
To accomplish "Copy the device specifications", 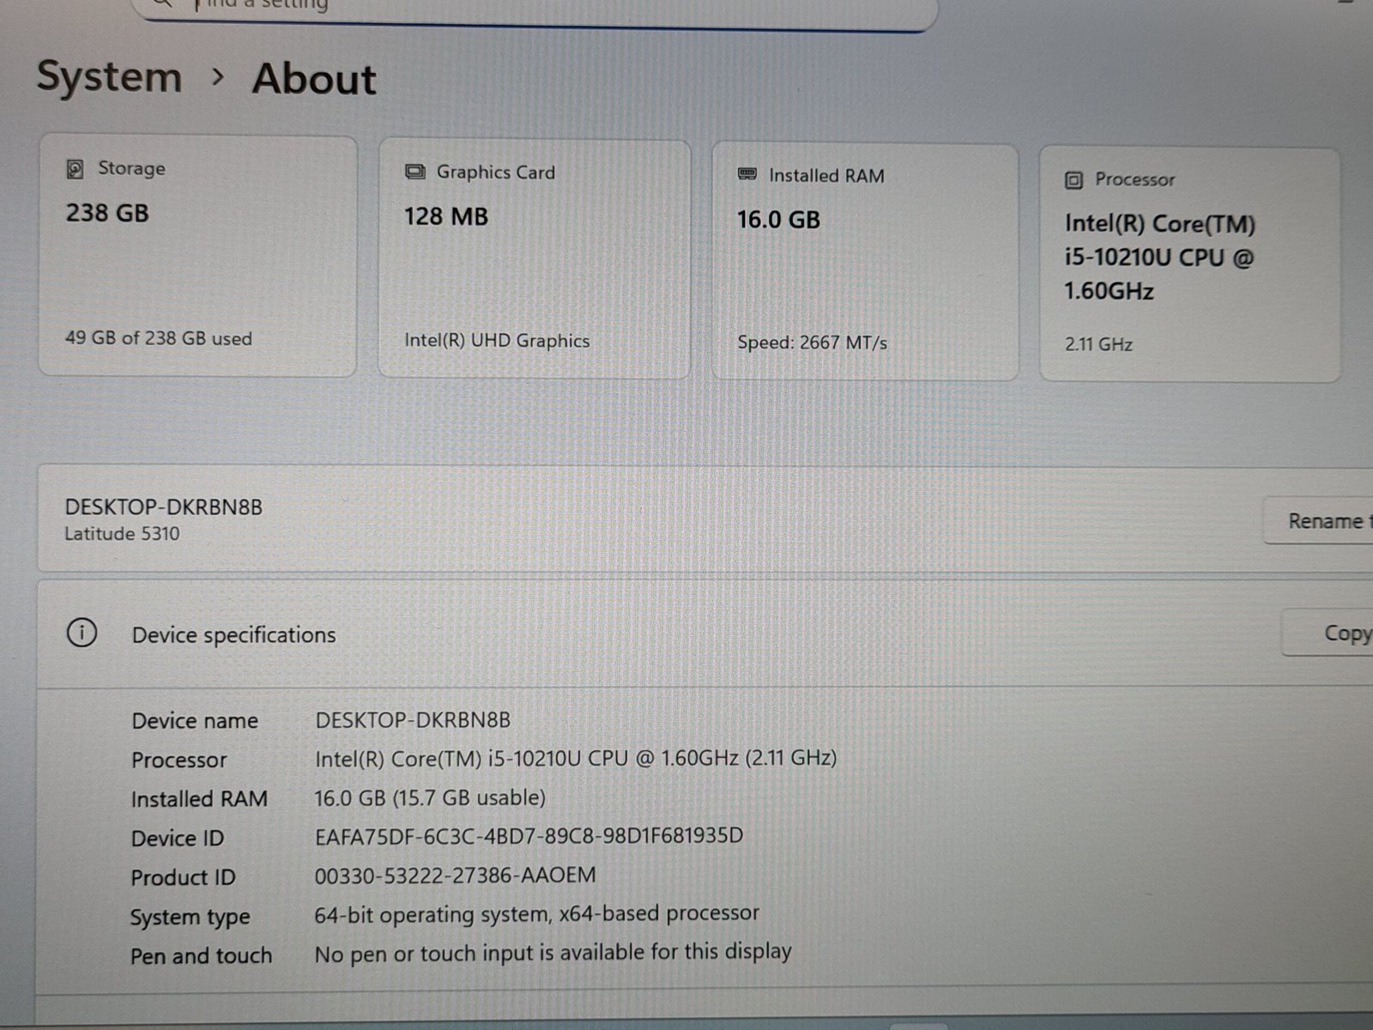I will click(x=1343, y=633).
